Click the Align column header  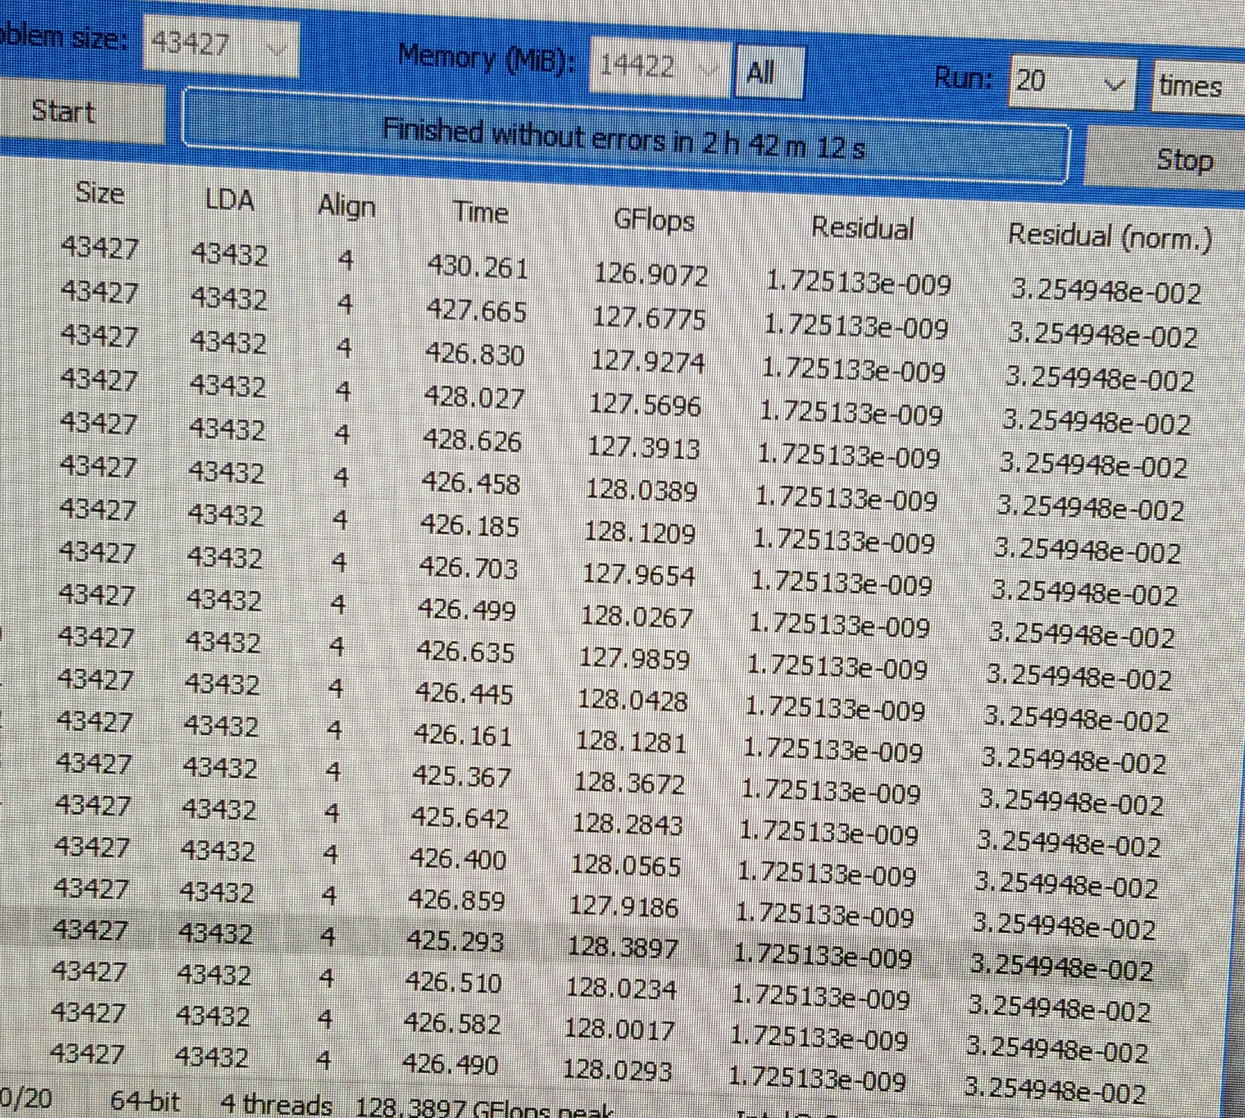[347, 208]
